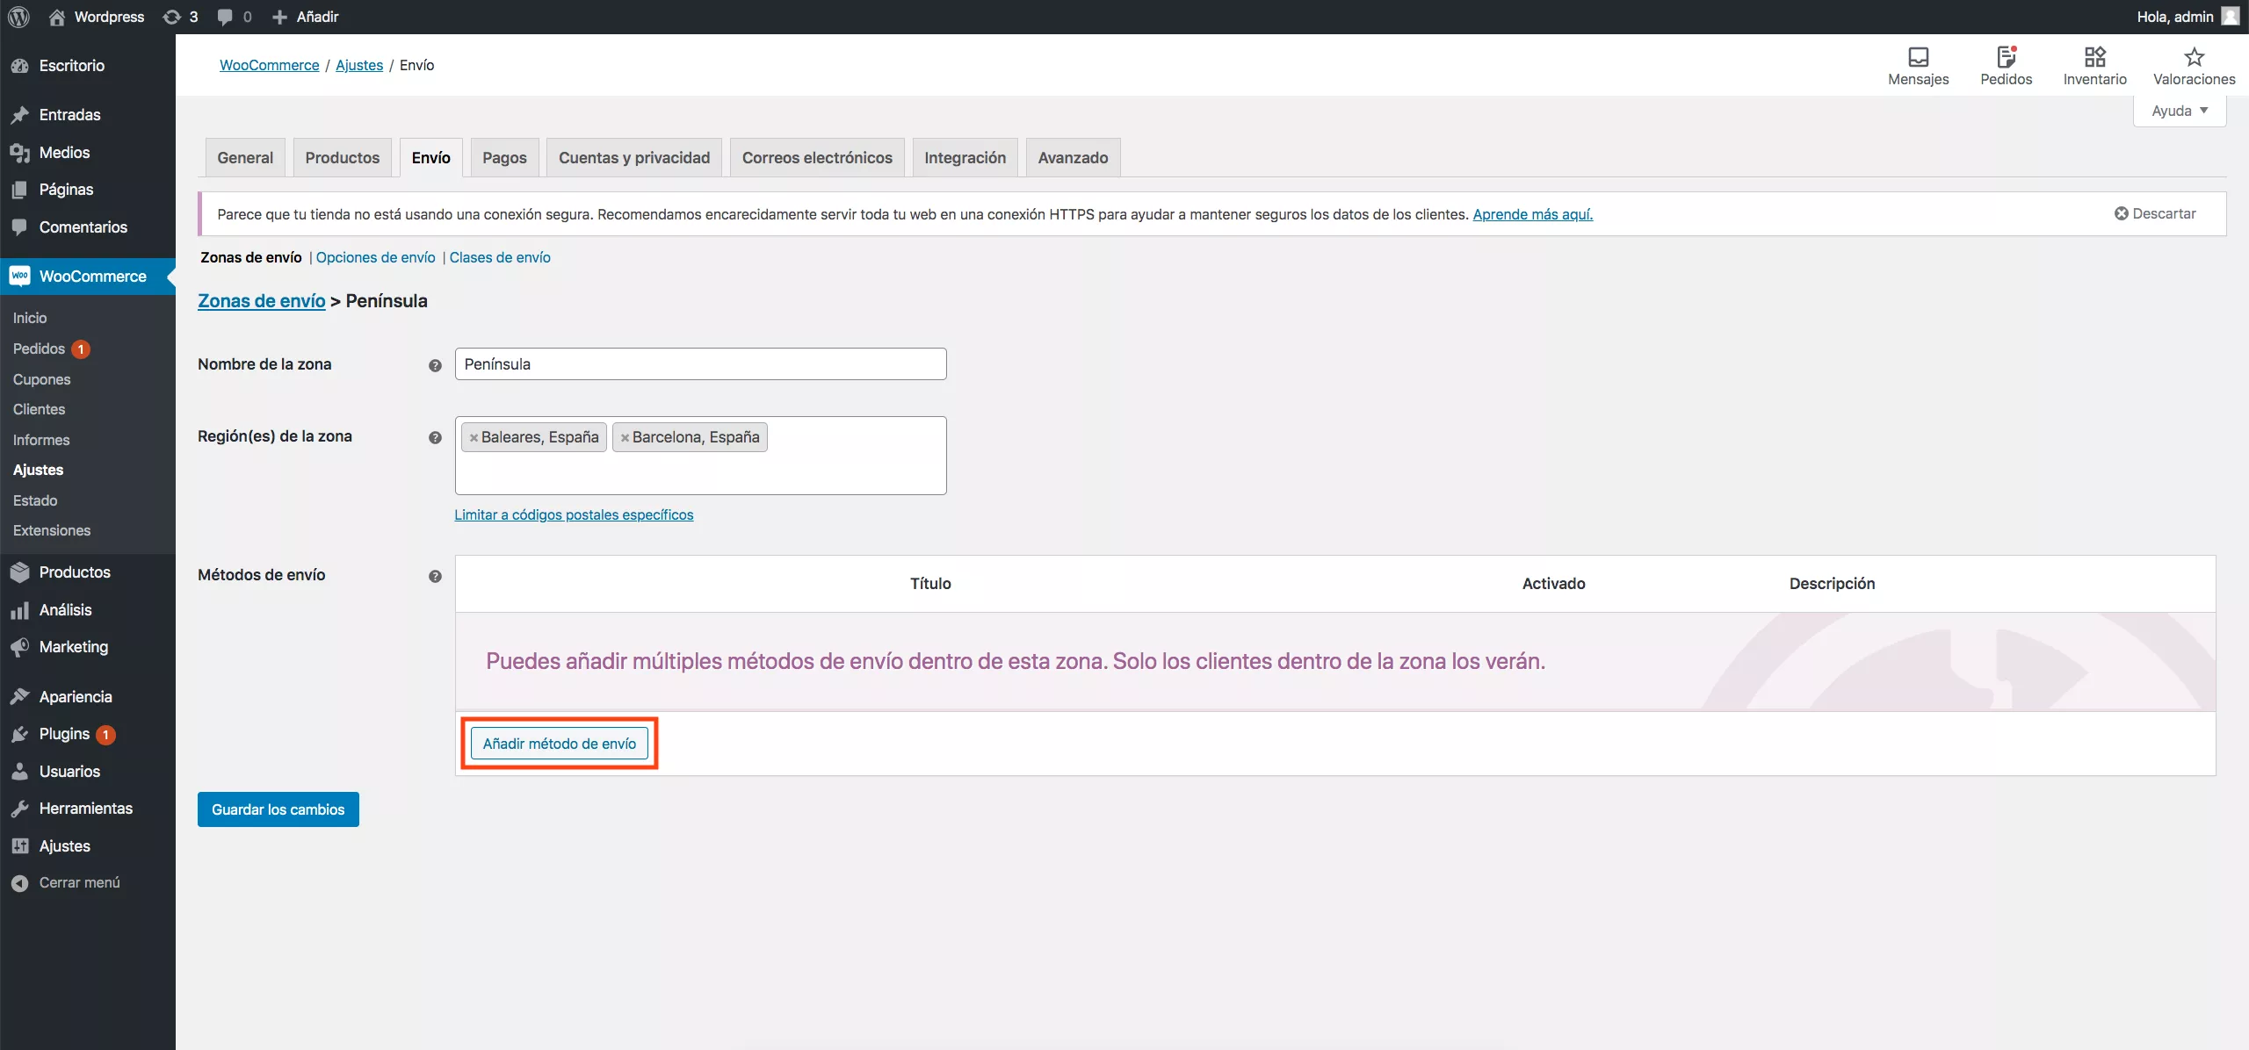Open the Mensajes inbox panel
This screenshot has height=1050, width=2249.
(x=1918, y=66)
